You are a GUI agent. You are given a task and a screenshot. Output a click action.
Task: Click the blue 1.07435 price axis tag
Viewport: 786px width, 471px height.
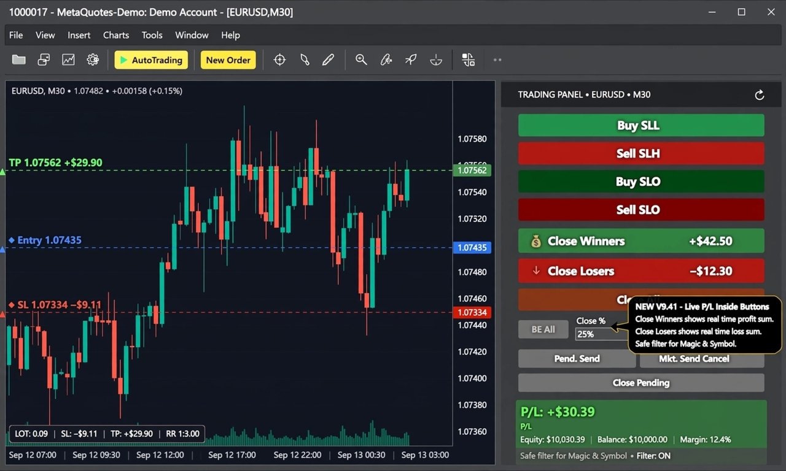(x=472, y=247)
